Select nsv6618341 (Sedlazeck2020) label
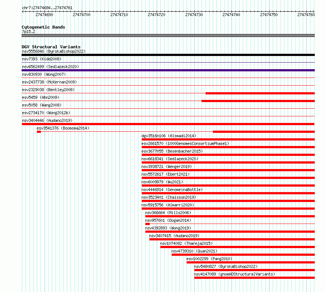This screenshot has height=292, width=325. (x=170, y=159)
